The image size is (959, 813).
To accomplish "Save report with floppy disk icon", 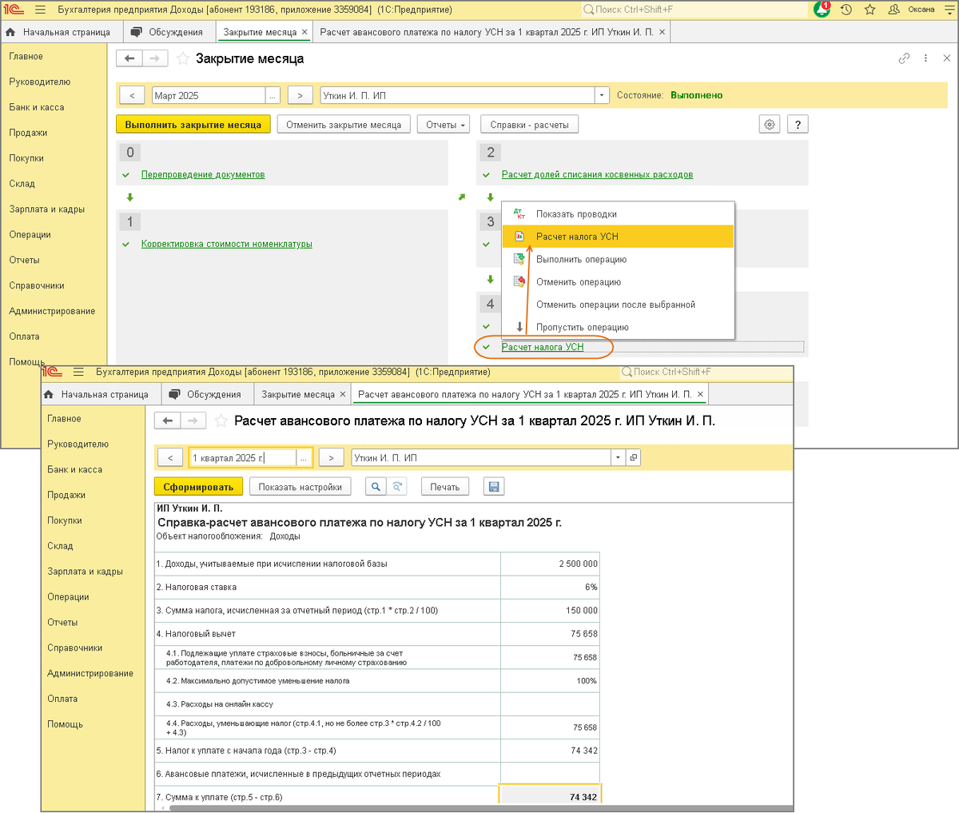I will pyautogui.click(x=493, y=487).
